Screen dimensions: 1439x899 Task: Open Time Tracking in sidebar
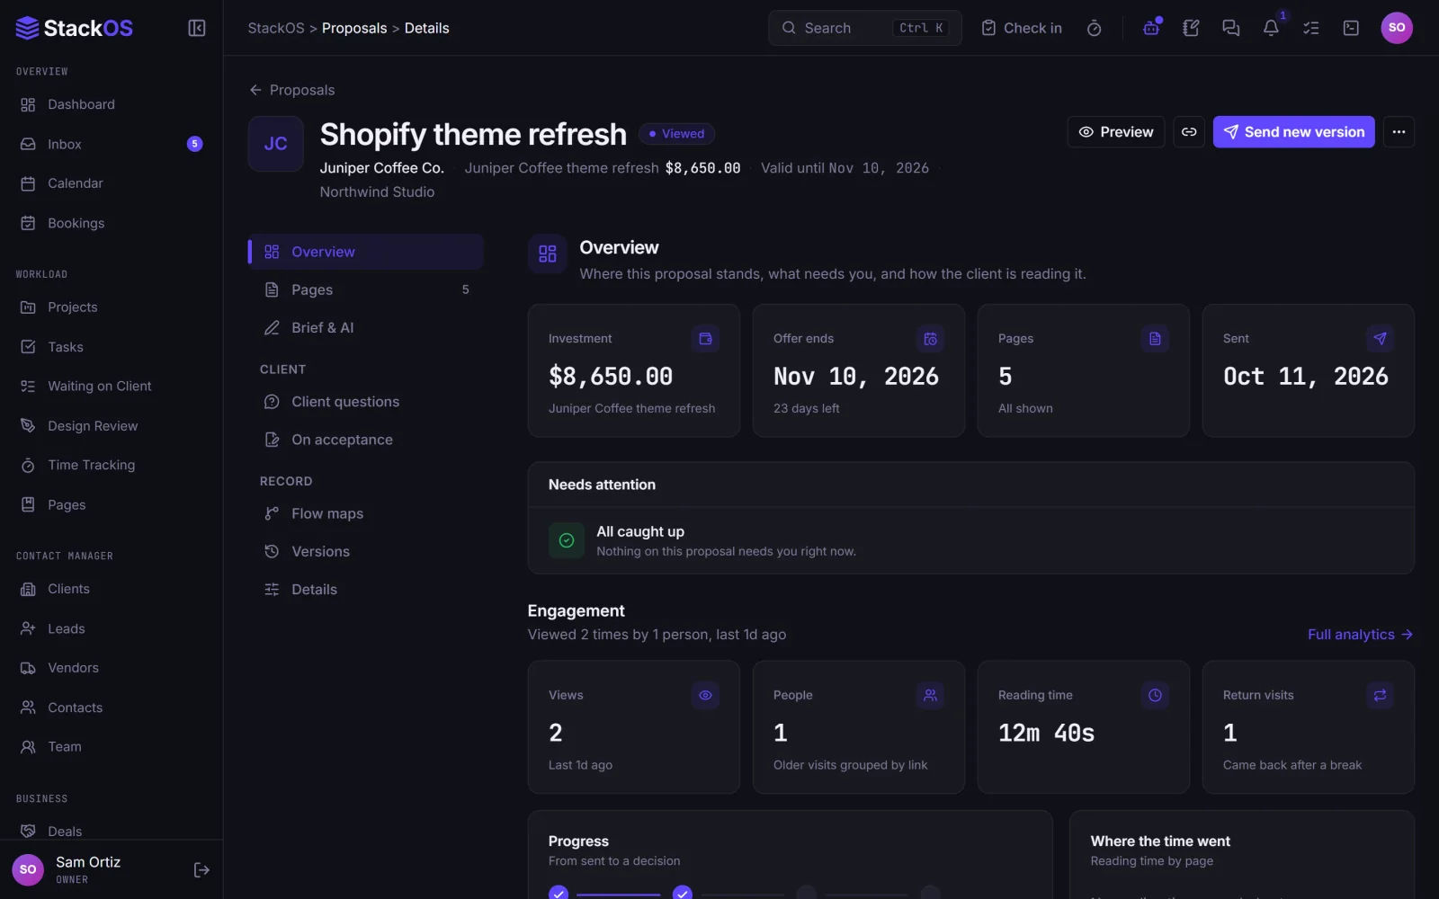point(112,465)
